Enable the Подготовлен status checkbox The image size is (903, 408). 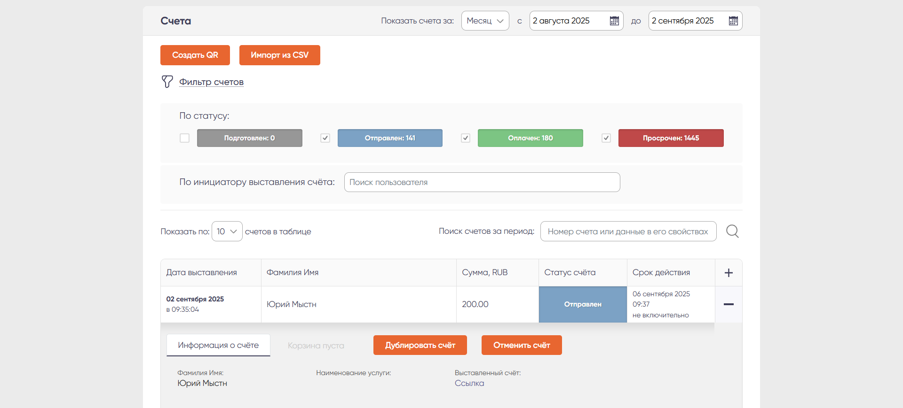point(184,138)
